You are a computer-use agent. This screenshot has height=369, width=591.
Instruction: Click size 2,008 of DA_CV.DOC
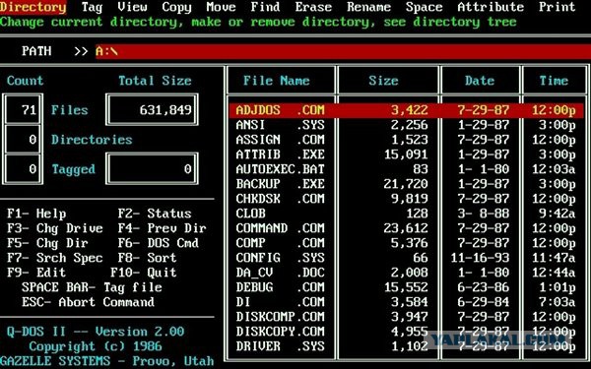click(409, 273)
